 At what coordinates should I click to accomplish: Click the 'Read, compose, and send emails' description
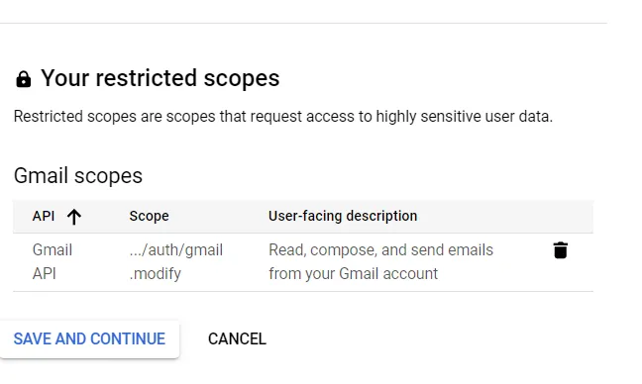(x=380, y=249)
